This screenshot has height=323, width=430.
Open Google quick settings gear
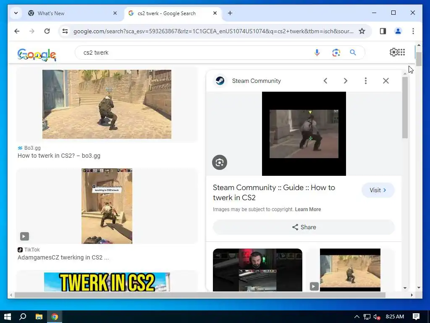393,52
